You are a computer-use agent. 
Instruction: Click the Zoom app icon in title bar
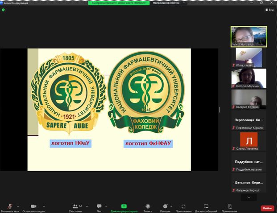tap(1, 3)
